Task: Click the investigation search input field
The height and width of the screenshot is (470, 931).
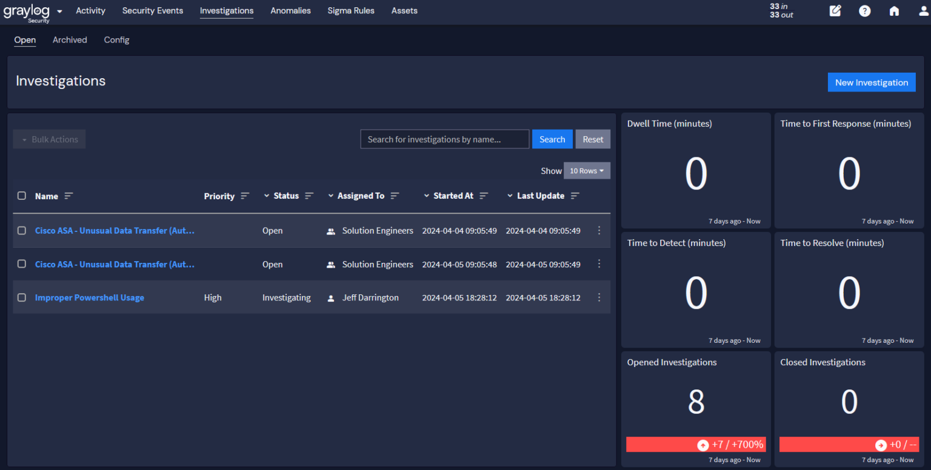Action: [x=444, y=139]
